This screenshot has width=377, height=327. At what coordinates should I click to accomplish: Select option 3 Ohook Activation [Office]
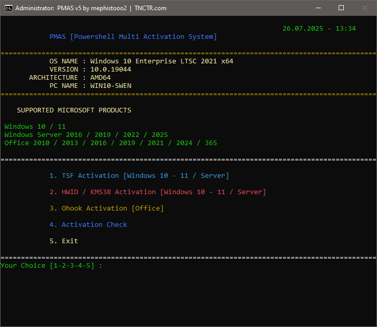click(107, 208)
